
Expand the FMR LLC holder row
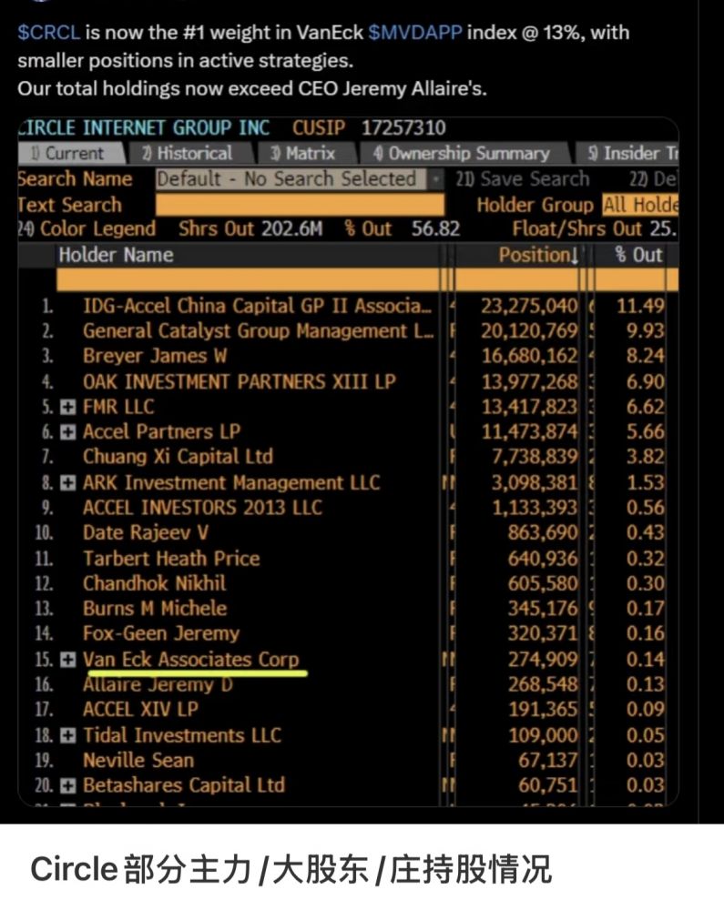coord(68,408)
